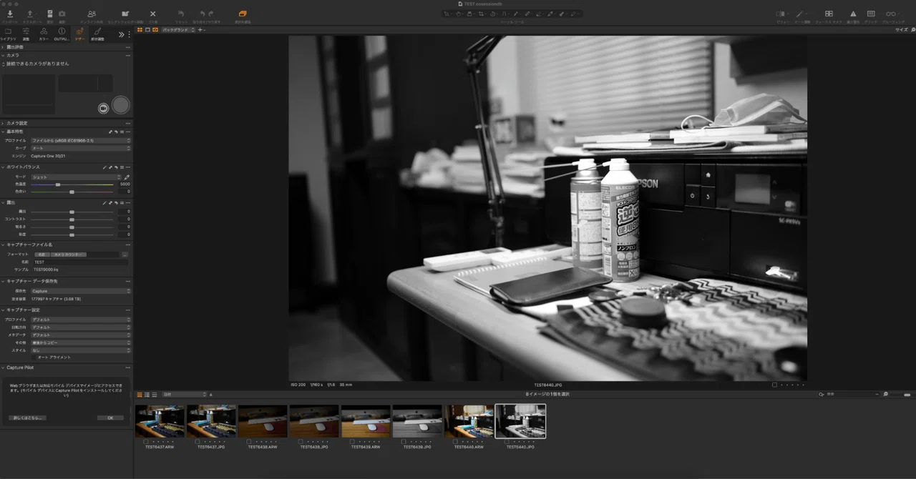Adjust the color temperature Kelvin slider
The height and width of the screenshot is (479, 916).
click(x=72, y=184)
